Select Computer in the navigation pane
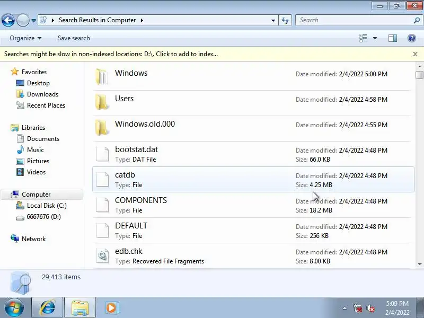 36,195
